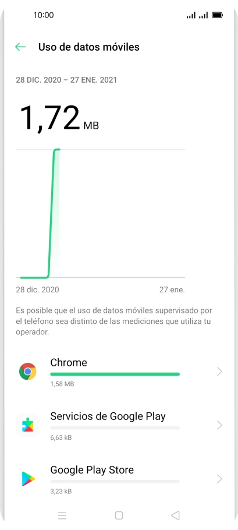The height and width of the screenshot is (530, 238).
Task: Tap the Servicios de Google Play icon
Action: (x=28, y=425)
